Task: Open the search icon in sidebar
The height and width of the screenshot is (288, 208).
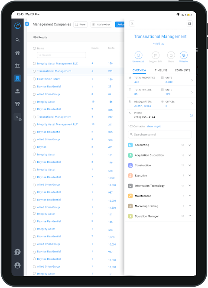Action: 17,40
